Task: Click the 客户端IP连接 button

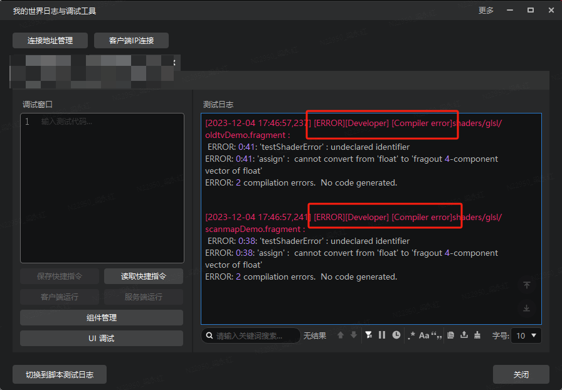Action: pyautogui.click(x=131, y=41)
